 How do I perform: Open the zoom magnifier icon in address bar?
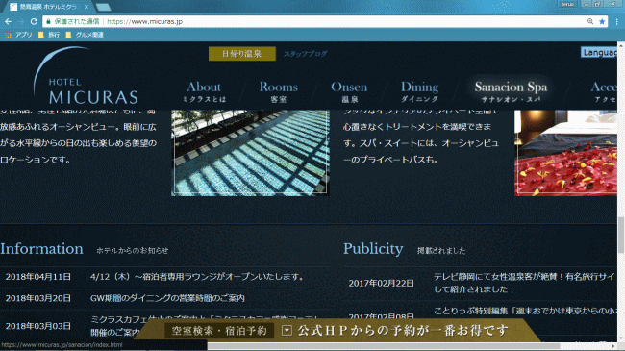590,21
